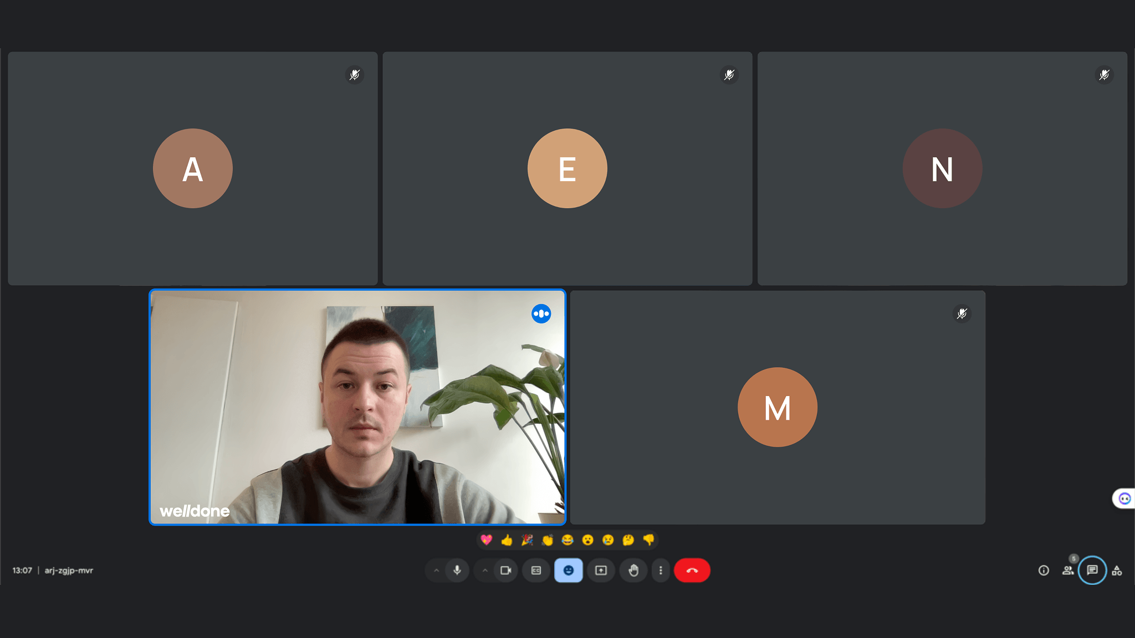Click the present screen icon
This screenshot has height=638, width=1135.
tap(601, 570)
